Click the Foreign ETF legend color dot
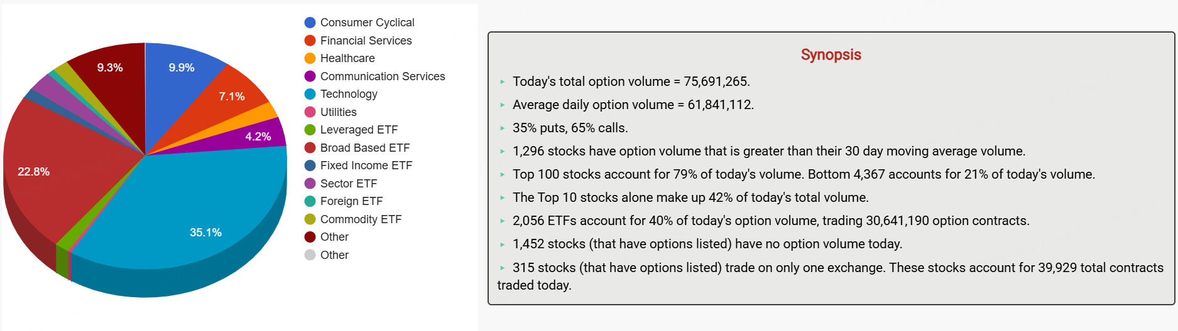 pyautogui.click(x=310, y=201)
